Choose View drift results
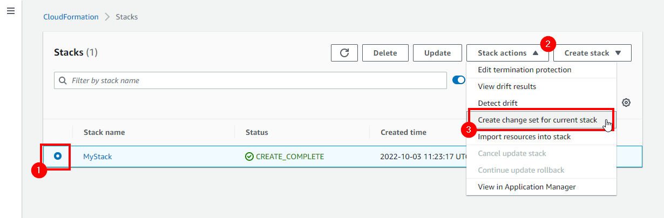The height and width of the screenshot is (218, 664). [541, 86]
